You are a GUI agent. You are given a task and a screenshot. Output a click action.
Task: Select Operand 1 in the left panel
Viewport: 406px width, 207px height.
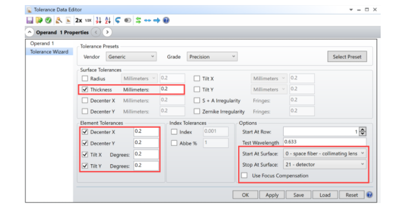(x=42, y=43)
